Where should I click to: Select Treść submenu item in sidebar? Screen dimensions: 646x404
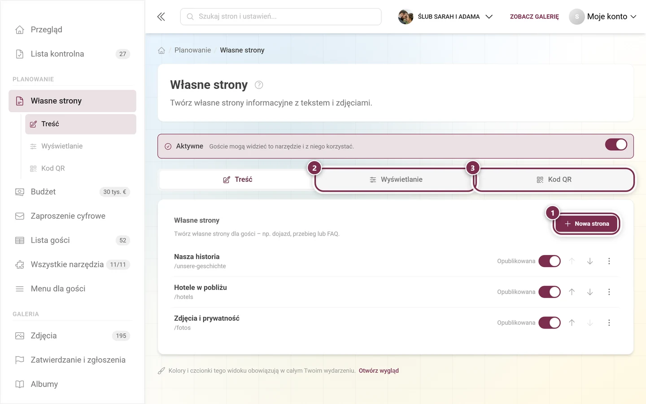pos(81,124)
